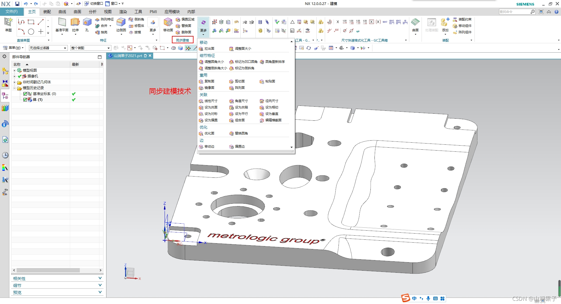
Task: Toggle the Sogou 中 Chinese input mode
Action: click(414, 298)
